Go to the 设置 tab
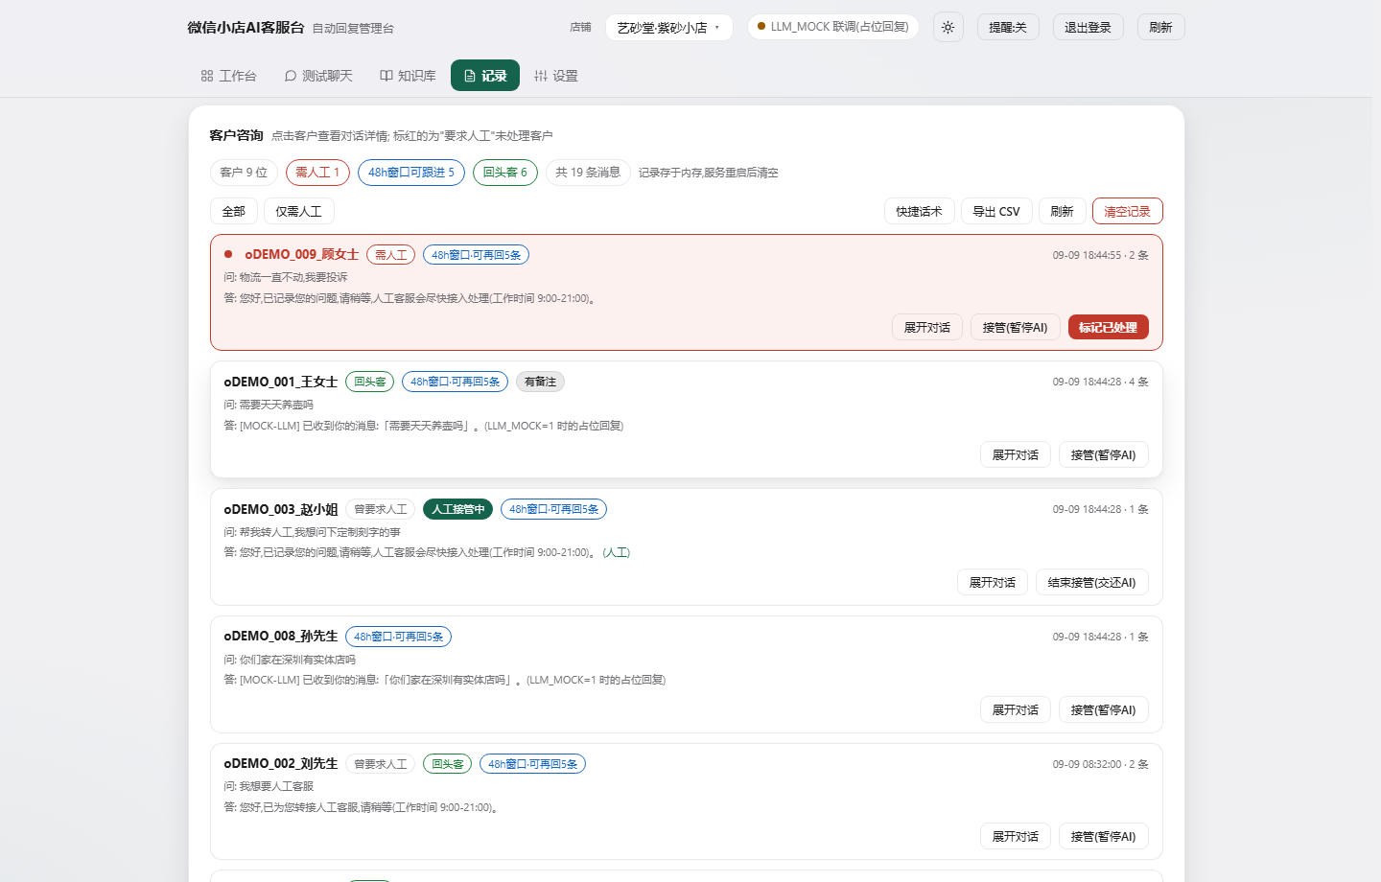Screen dimensions: 1381x882 [556, 76]
